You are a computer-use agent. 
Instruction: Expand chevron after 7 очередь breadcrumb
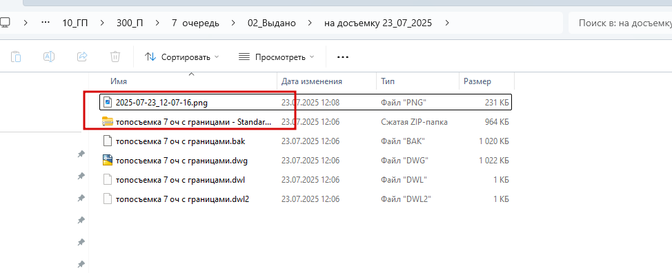point(234,23)
